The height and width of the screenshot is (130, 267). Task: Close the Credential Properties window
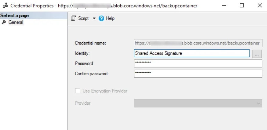coord(260,5)
